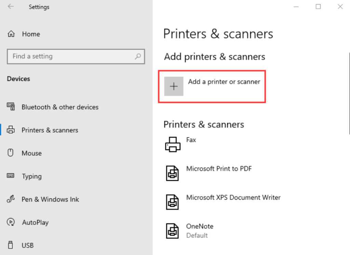
Task: Open the Mouse settings page
Action: 31,153
